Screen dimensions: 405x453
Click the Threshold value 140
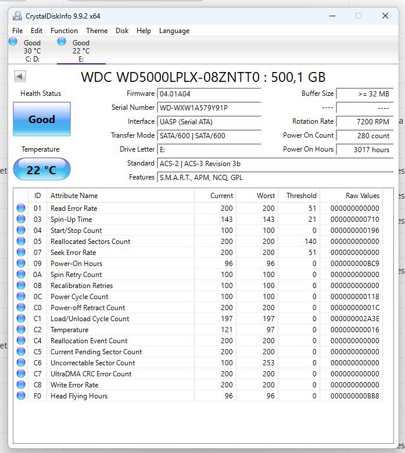tap(310, 242)
